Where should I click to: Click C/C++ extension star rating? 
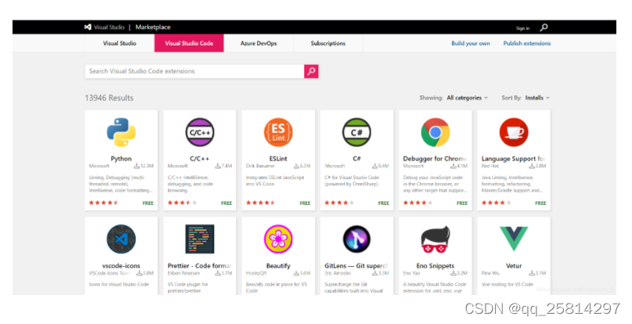tap(182, 203)
